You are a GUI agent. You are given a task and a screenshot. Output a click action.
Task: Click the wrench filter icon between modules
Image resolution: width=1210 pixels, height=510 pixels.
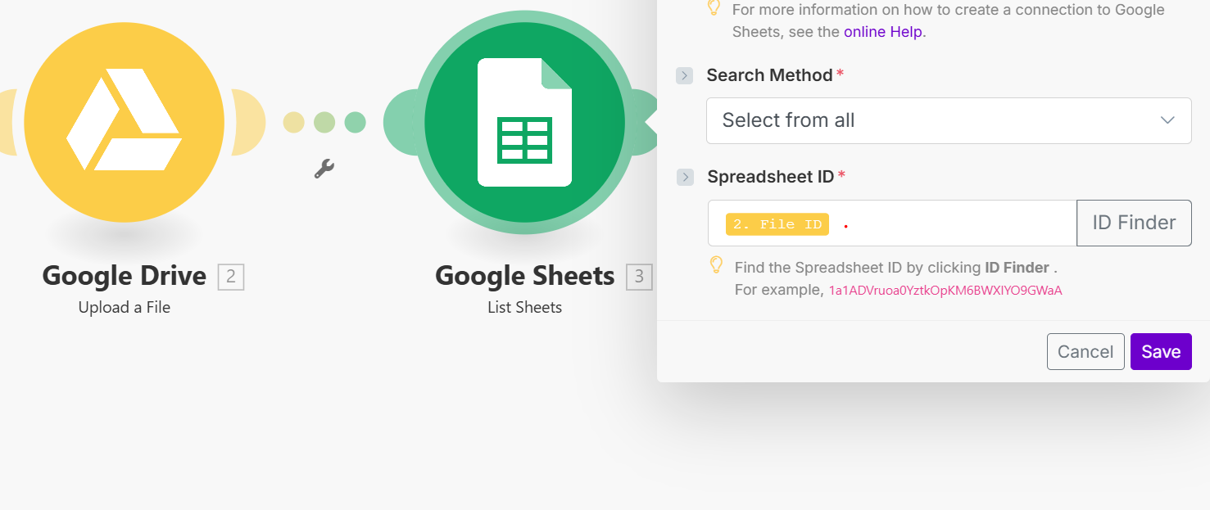pos(324,169)
